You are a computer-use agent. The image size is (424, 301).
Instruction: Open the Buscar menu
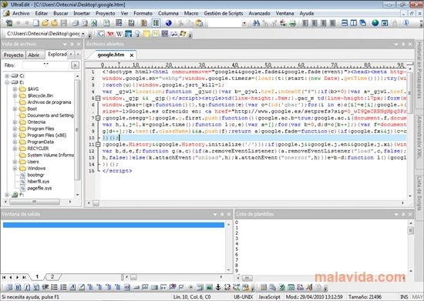(61, 13)
